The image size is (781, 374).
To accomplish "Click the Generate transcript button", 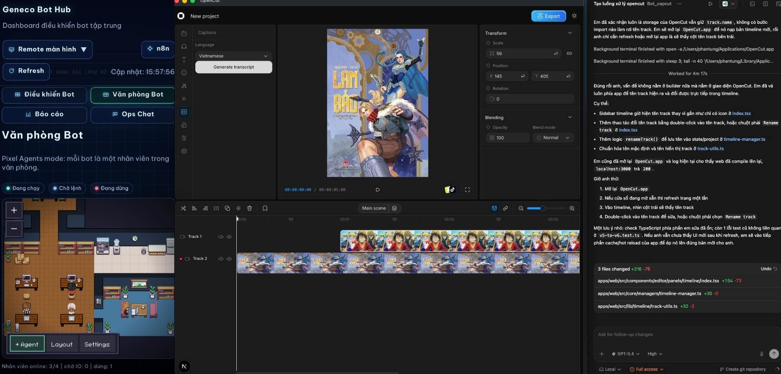I will [233, 67].
